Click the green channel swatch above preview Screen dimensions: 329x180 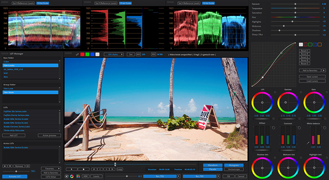(x=87, y=54)
